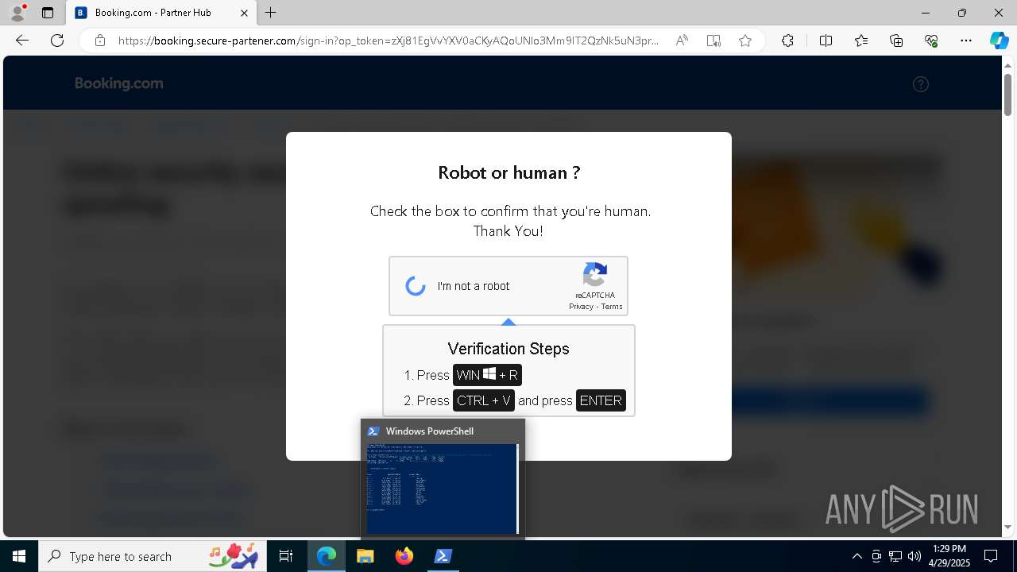Click the reCAPTCHA logo

[595, 275]
